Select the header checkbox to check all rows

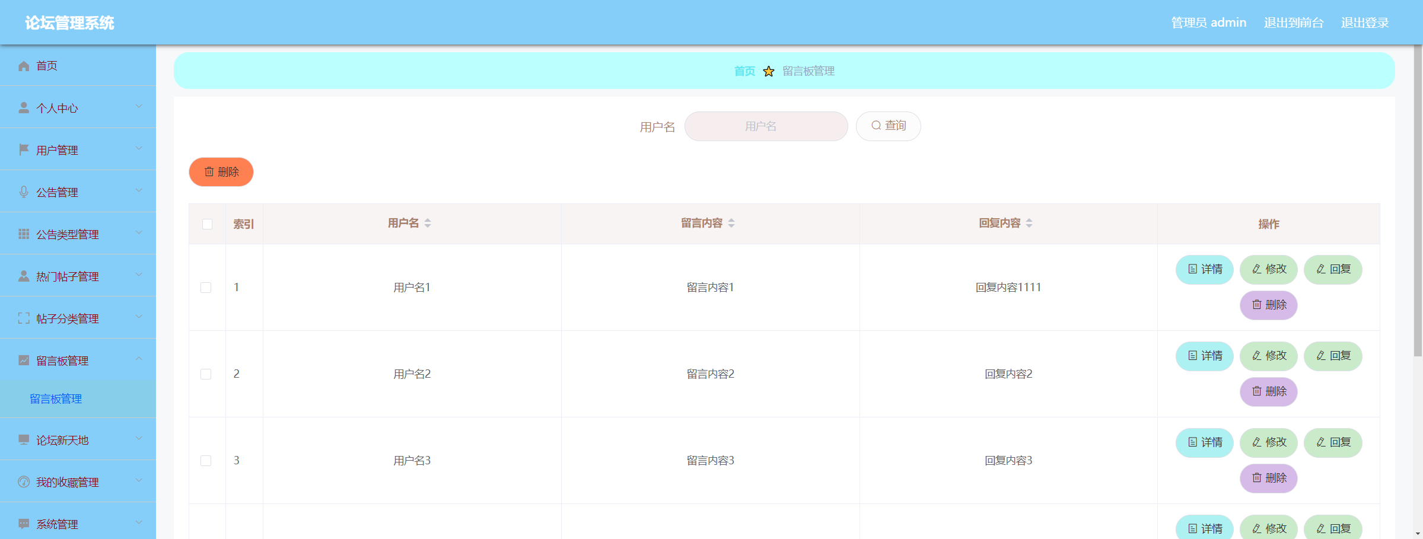point(207,224)
